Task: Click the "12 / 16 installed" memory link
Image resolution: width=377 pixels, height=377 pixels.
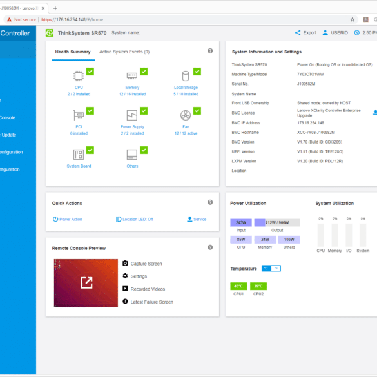Action: click(x=133, y=94)
